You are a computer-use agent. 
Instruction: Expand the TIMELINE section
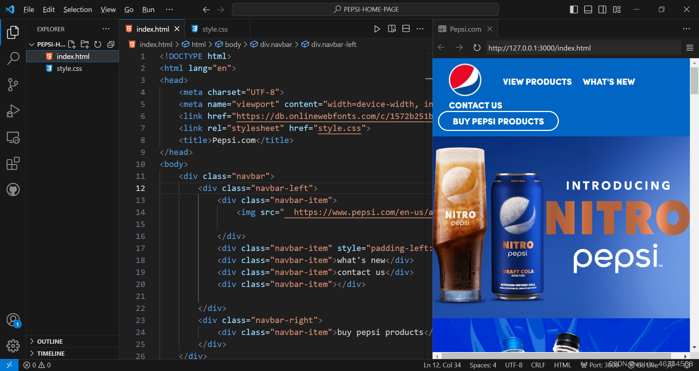click(73, 353)
